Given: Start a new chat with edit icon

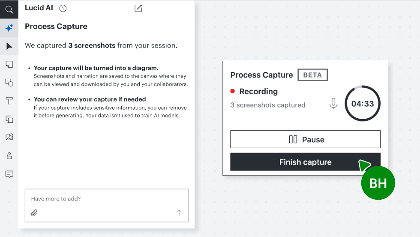Looking at the screenshot, I should click(138, 8).
